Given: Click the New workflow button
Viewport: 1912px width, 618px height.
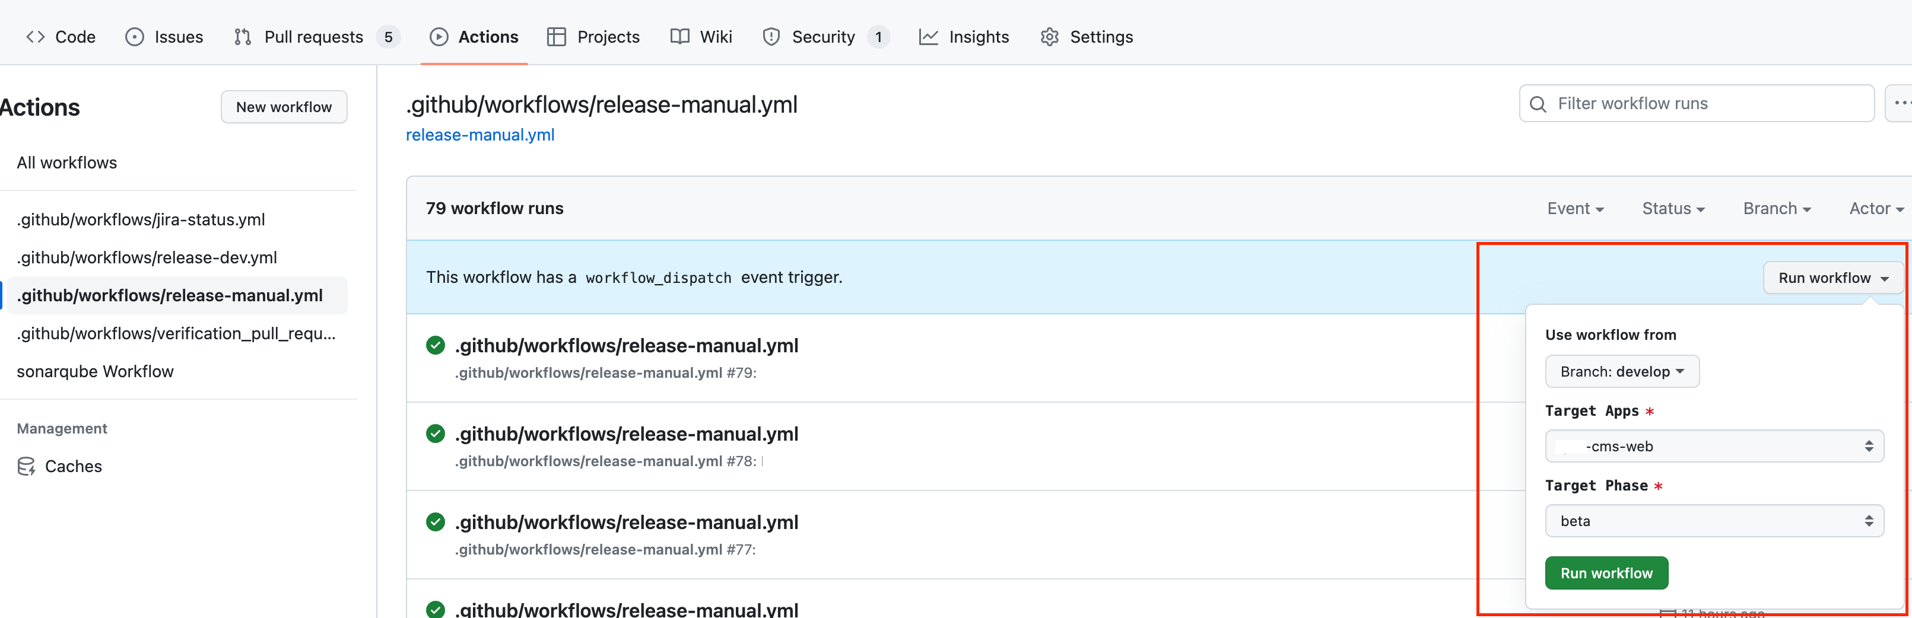Looking at the screenshot, I should 284,107.
